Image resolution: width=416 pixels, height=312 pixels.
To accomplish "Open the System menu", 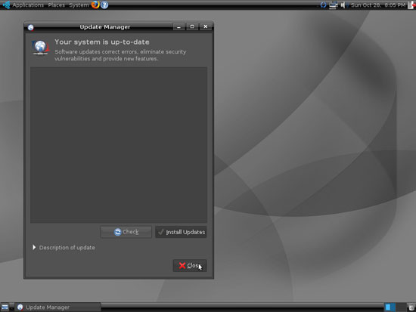I will click(x=79, y=5).
